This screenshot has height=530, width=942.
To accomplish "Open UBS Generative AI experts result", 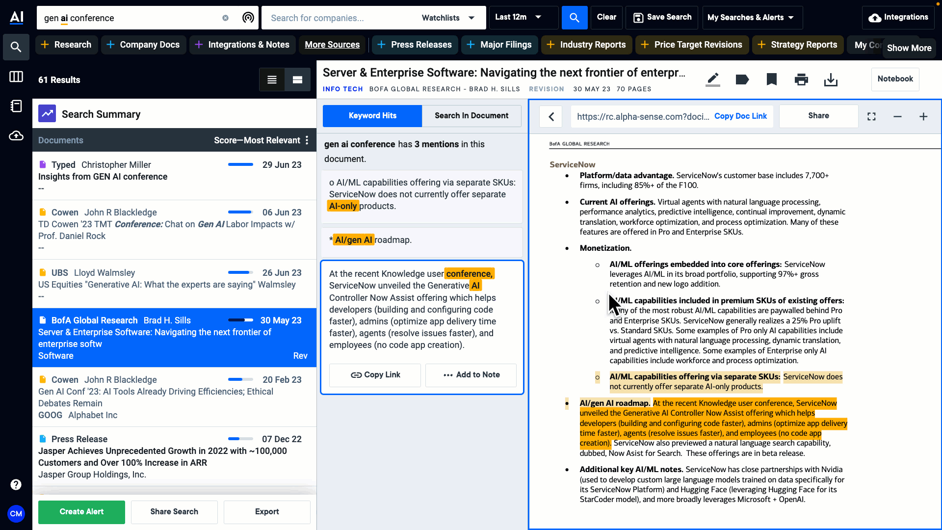I will 174,284.
